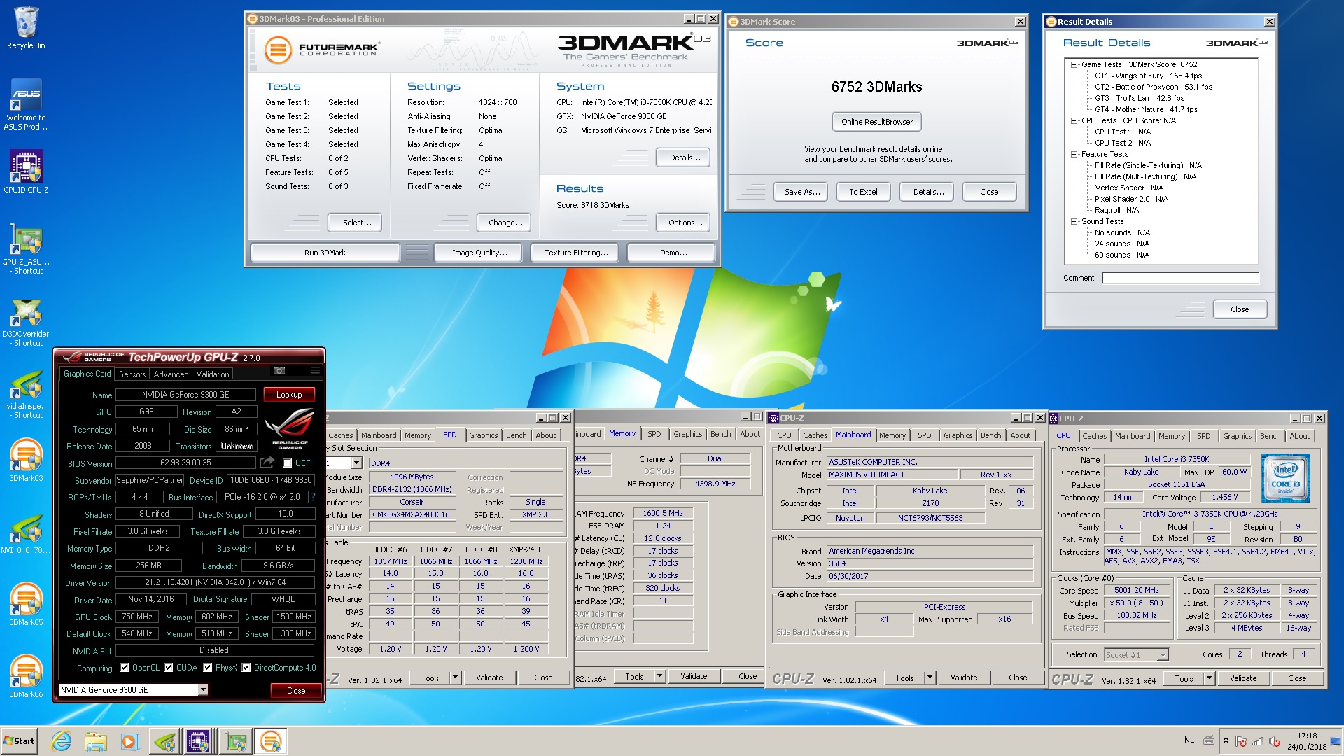
Task: Click the GPU-Z BIOS export share icon
Action: tap(267, 463)
